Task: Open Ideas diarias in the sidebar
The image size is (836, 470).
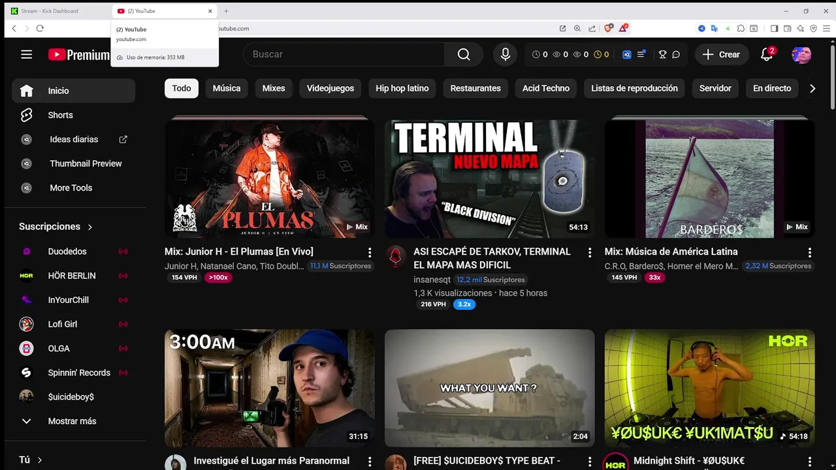Action: 74,139
